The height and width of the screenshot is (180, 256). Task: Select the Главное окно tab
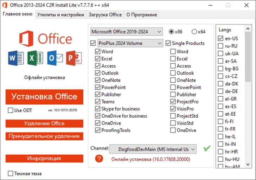click(x=18, y=14)
